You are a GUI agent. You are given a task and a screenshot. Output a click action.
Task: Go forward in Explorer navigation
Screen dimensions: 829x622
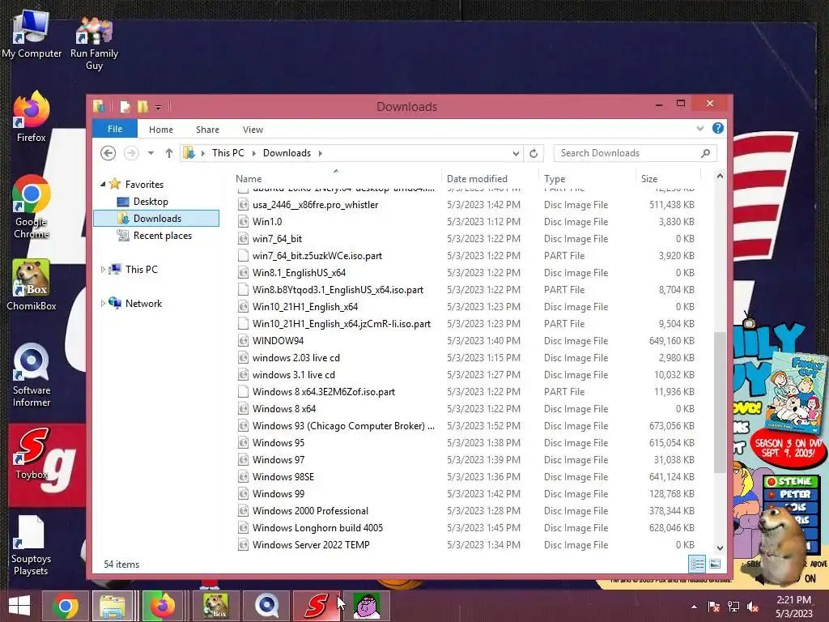(131, 153)
